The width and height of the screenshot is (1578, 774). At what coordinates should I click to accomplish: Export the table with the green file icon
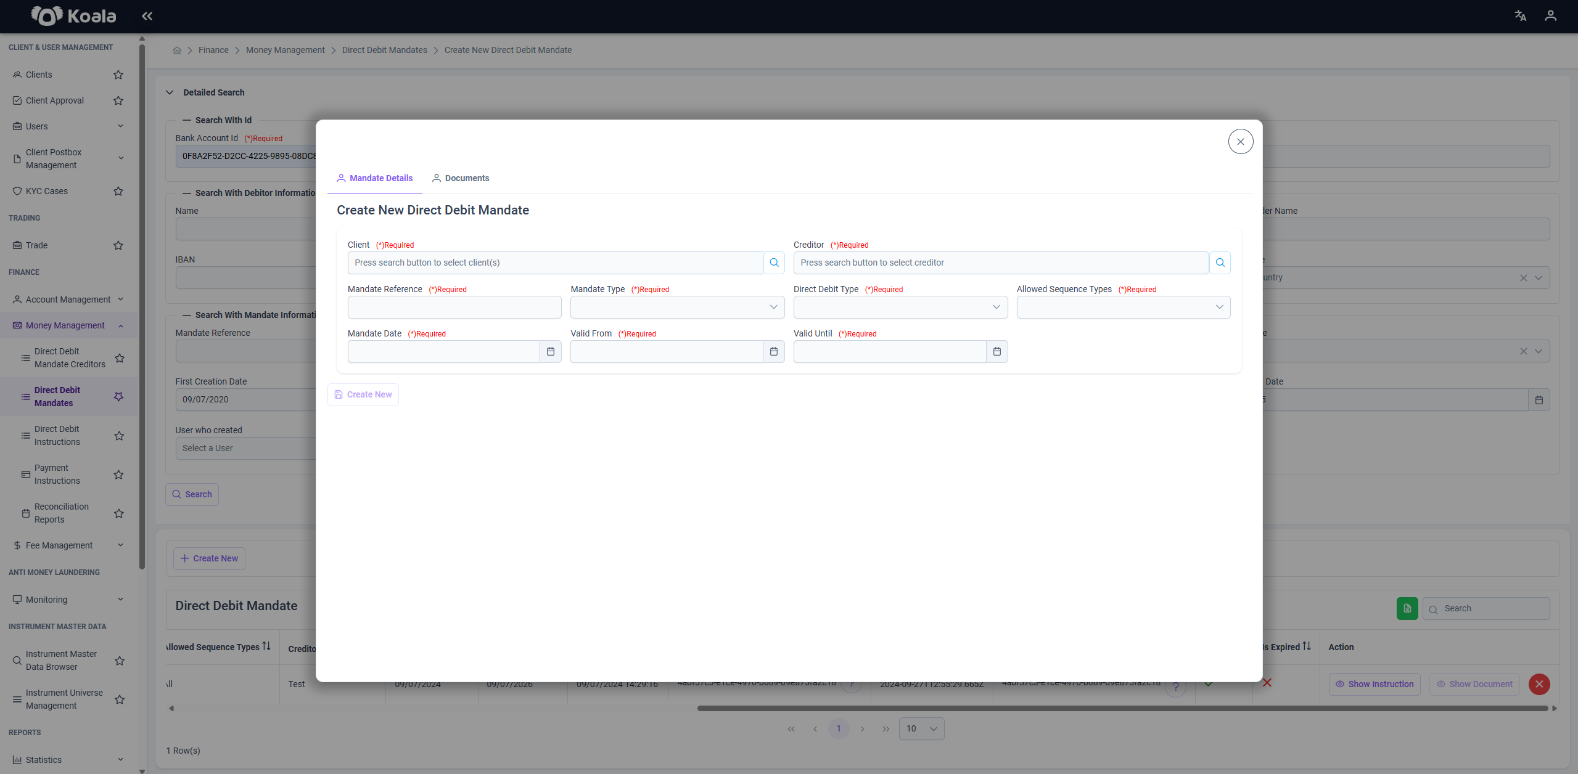tap(1407, 608)
